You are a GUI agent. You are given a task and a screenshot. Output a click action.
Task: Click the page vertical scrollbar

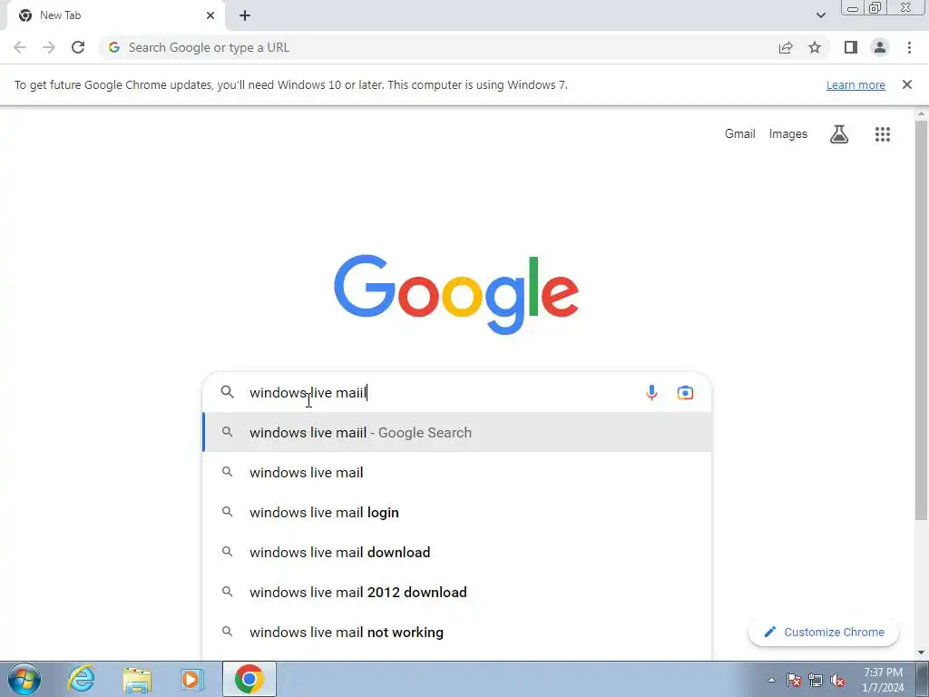(921, 320)
